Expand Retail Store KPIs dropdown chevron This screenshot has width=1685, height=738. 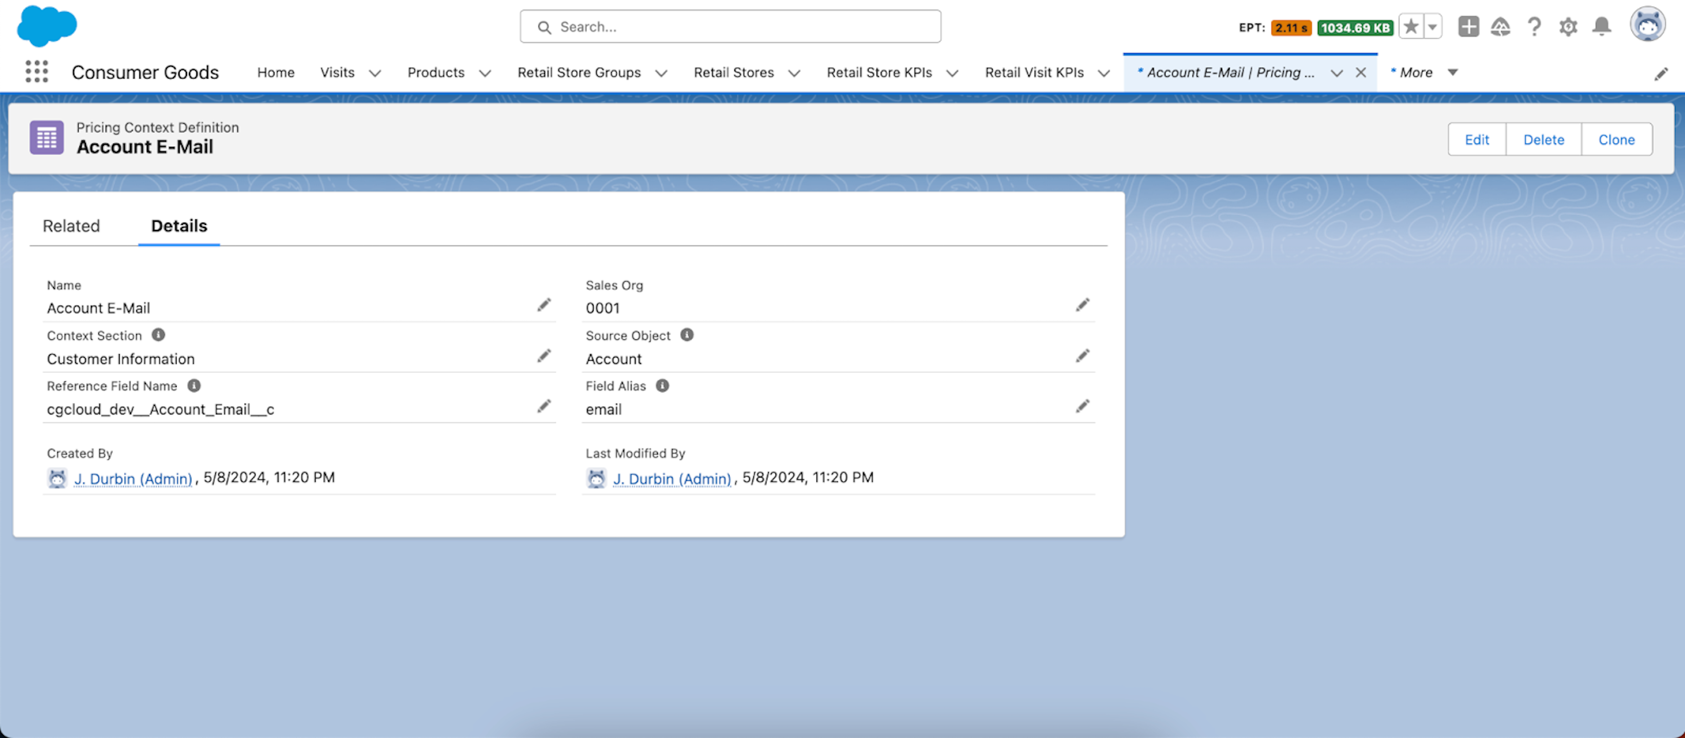pyautogui.click(x=952, y=73)
